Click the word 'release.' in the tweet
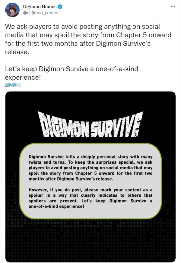Image resolution: width=181 pixels, height=263 pixels. pyautogui.click(x=17, y=52)
